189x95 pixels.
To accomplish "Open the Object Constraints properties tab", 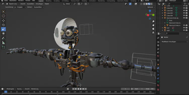I will click(158, 78).
